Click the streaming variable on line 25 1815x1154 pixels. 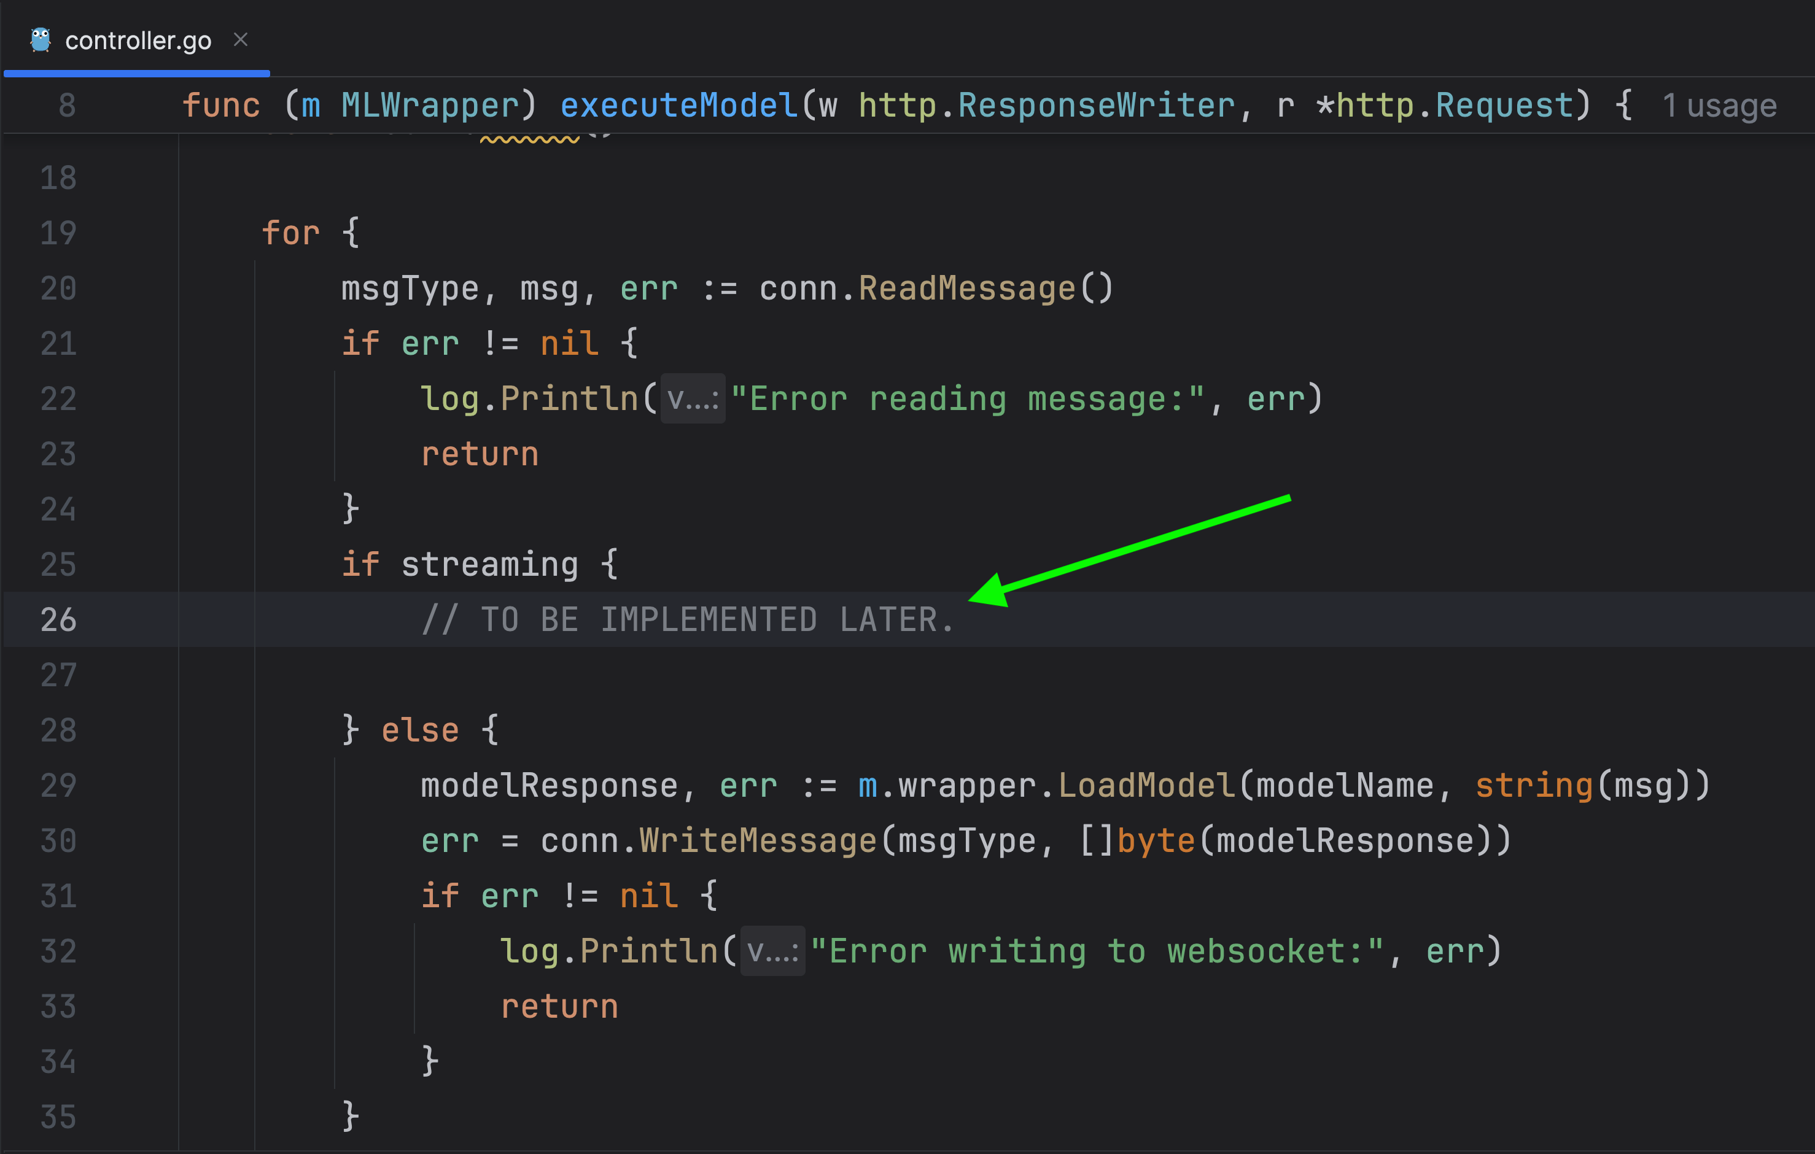(489, 565)
